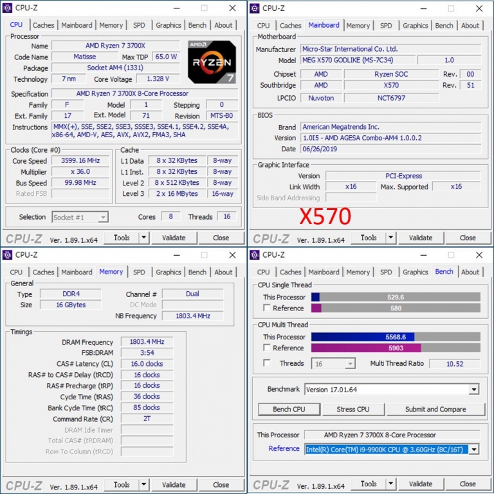Viewport: 494px width, 494px height.
Task: Click the AMD Ryzen 7 logo image
Action: [x=212, y=62]
